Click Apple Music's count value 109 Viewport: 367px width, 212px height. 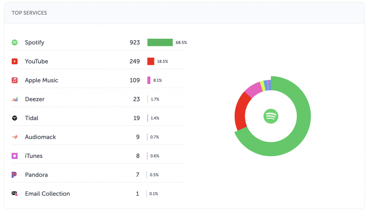pos(135,80)
